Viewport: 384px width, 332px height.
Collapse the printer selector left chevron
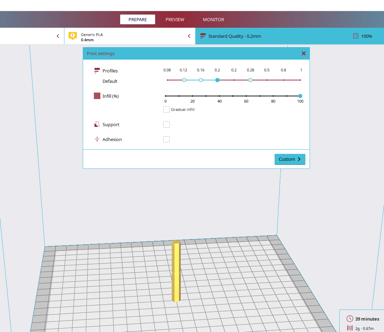(58, 36)
